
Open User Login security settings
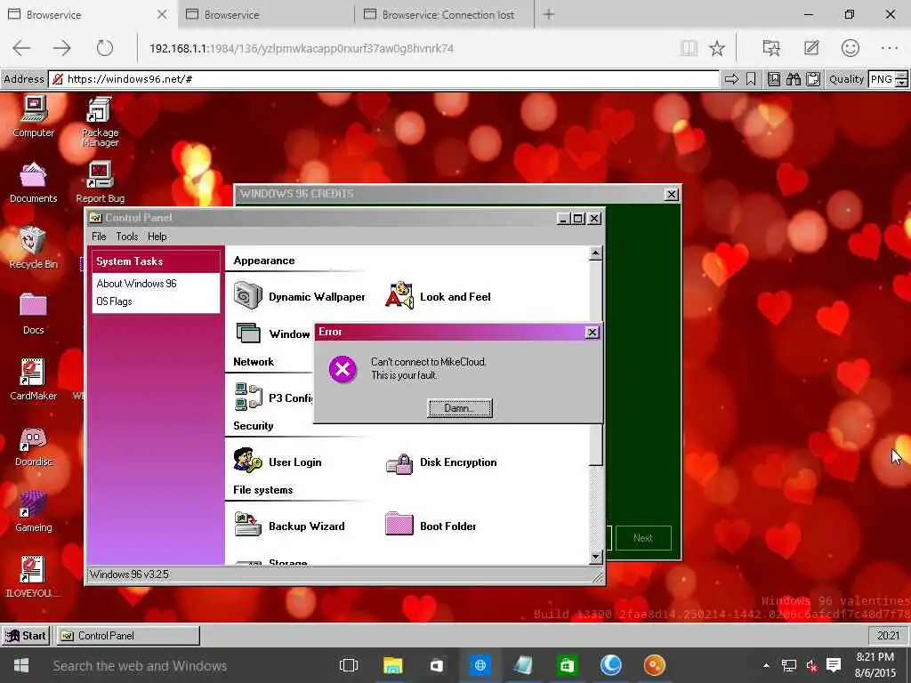278,462
